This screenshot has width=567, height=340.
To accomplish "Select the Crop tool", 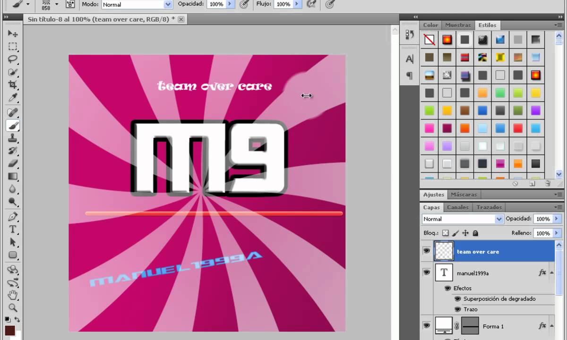I will pos(13,85).
